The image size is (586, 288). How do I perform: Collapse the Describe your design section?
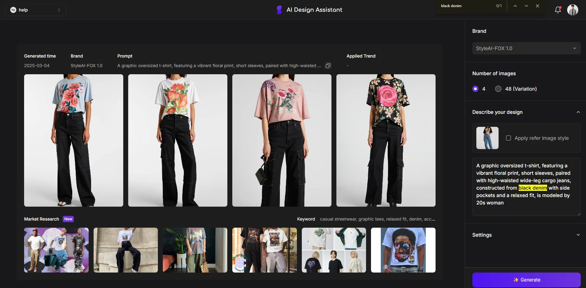578,112
